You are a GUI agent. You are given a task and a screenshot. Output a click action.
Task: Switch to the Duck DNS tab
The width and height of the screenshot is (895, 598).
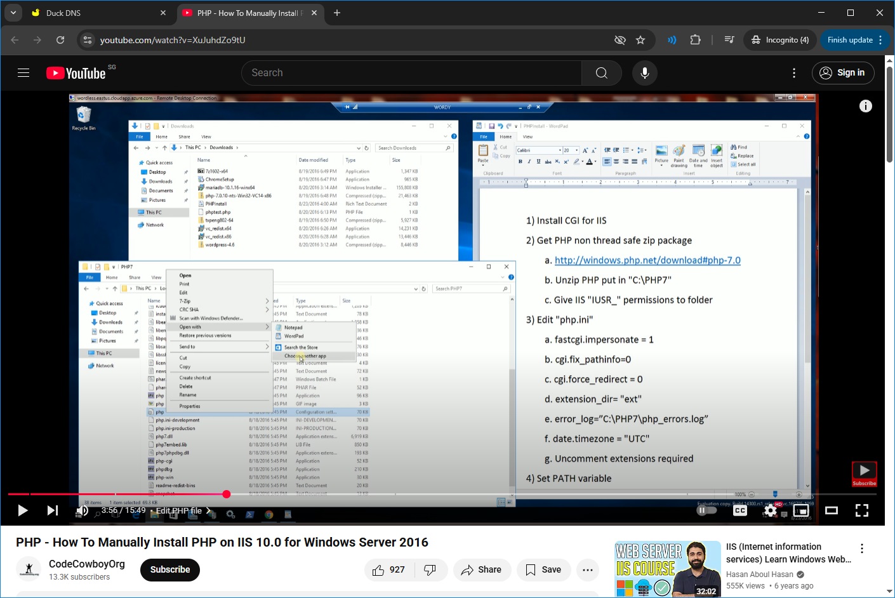pyautogui.click(x=95, y=13)
